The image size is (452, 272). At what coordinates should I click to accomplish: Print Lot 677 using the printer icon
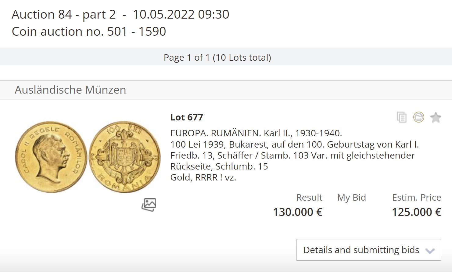coord(418,117)
